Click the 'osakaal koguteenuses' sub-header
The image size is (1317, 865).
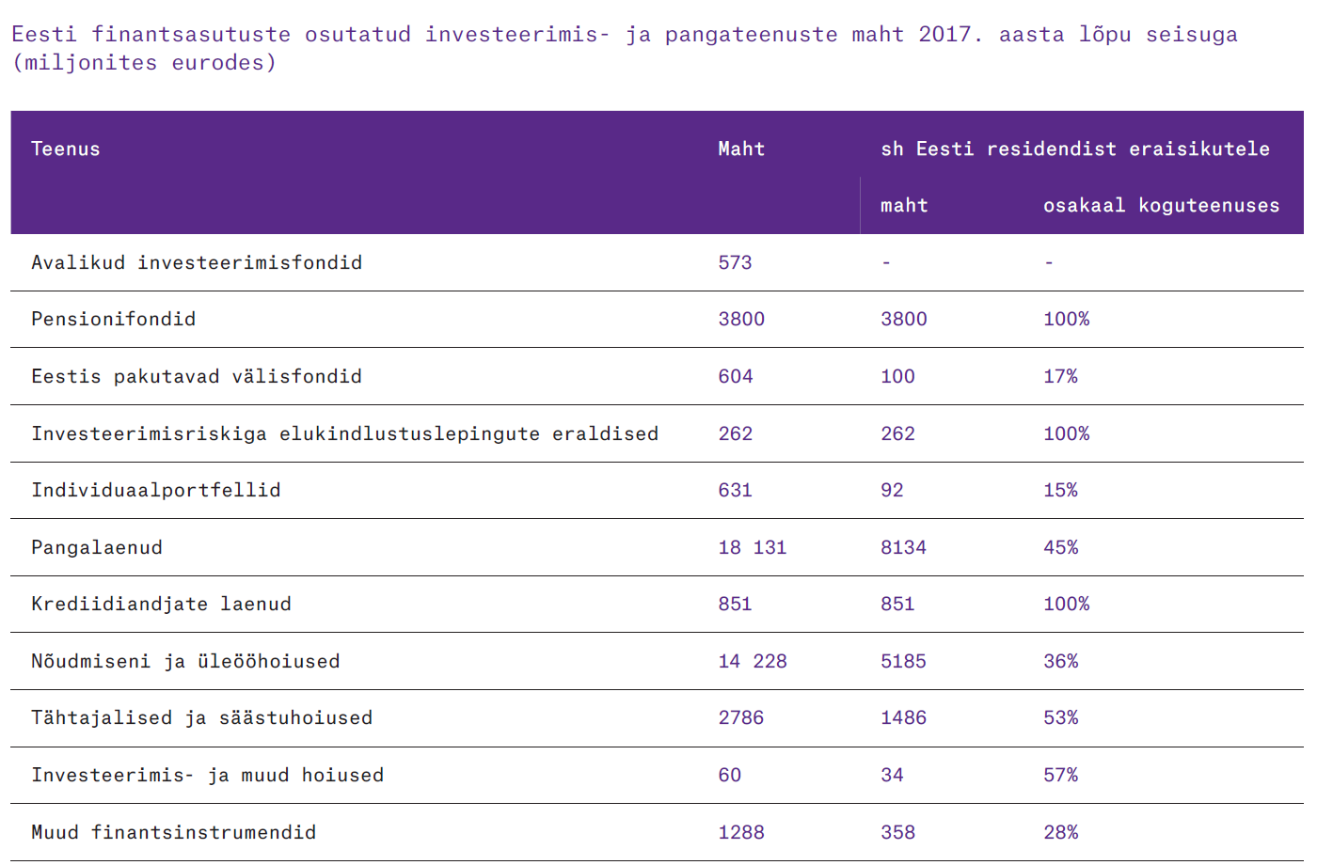[x=1161, y=205]
